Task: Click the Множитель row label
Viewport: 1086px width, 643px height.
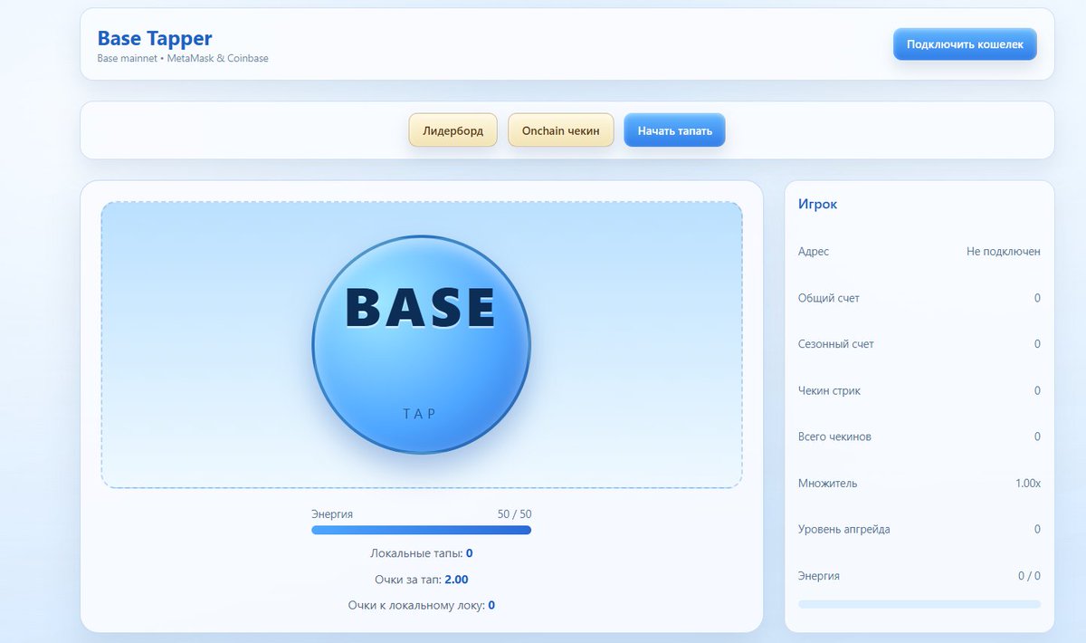Action: (827, 484)
